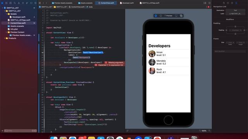The width and height of the screenshot is (248, 139).
Task: Click the Preview button in canvas
Action: 168,16
